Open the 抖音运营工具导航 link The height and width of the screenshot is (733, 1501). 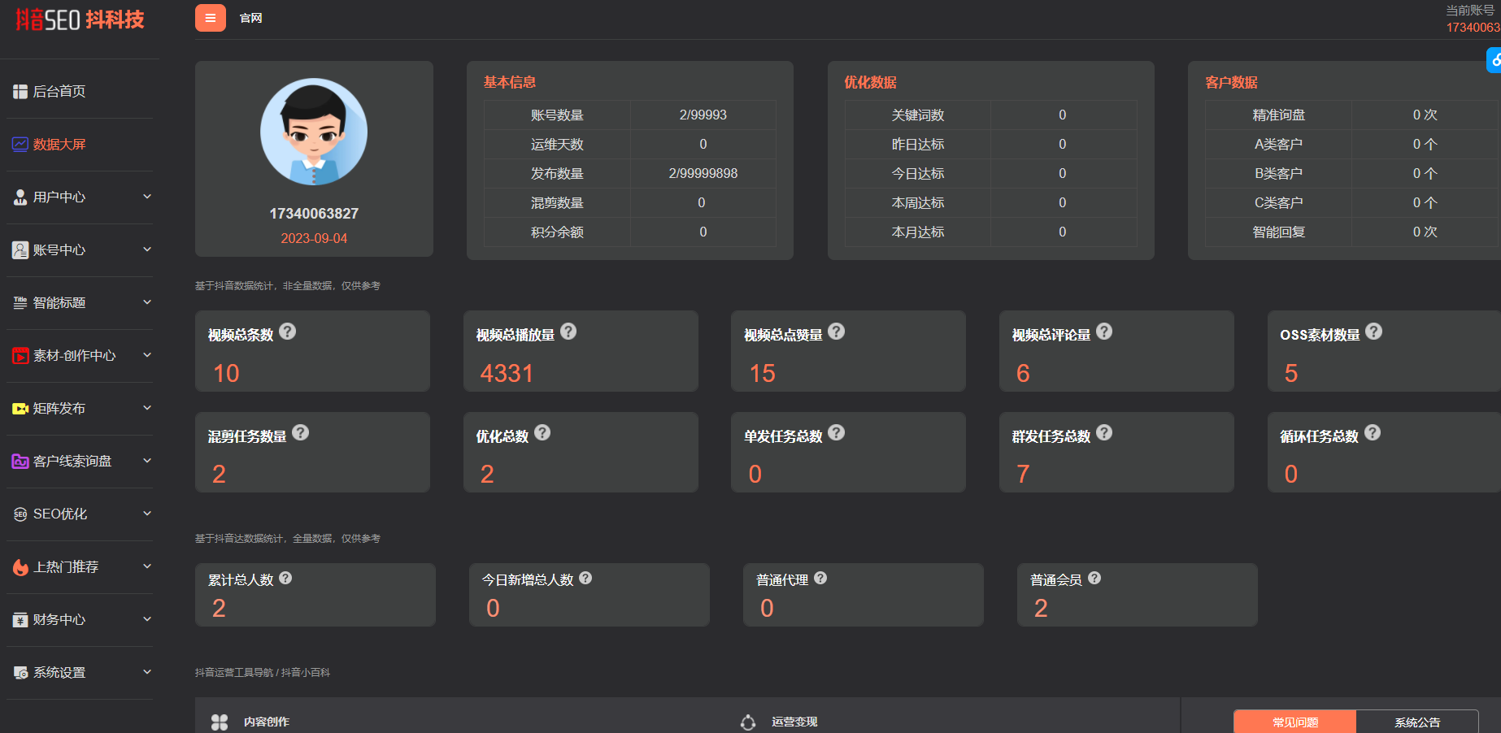234,673
